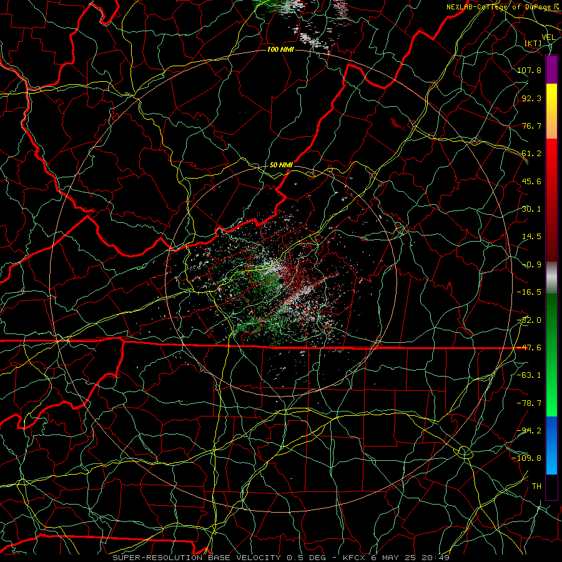
Task: Click the dark radar site center dot
Action: [x=282, y=280]
